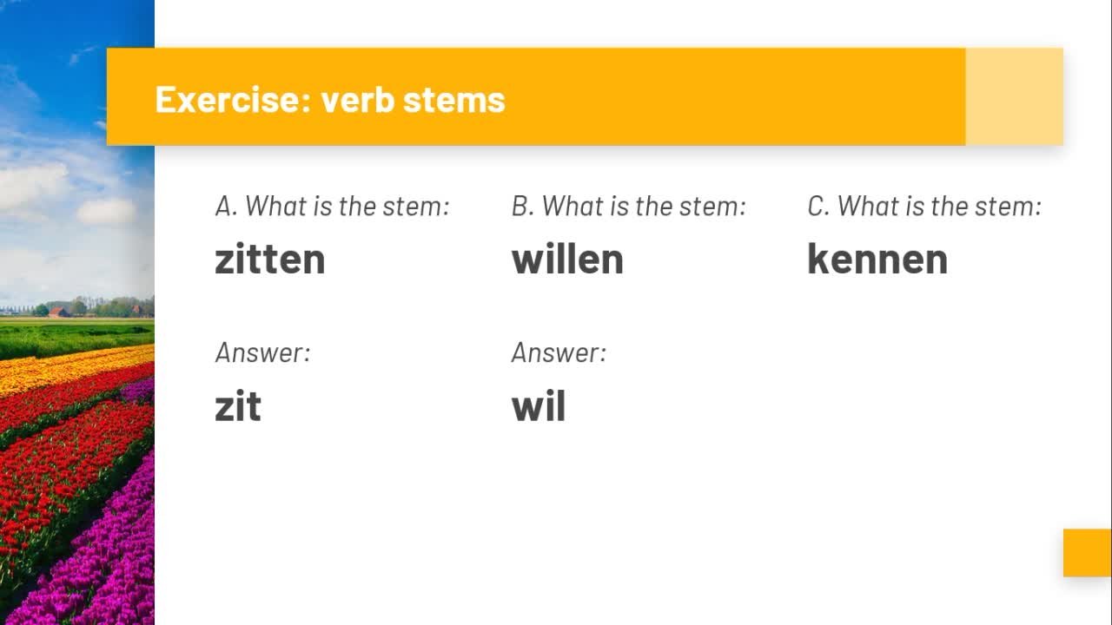Select the "B. What is the stem:" prompt
Image resolution: width=1112 pixels, height=625 pixels.
point(628,207)
